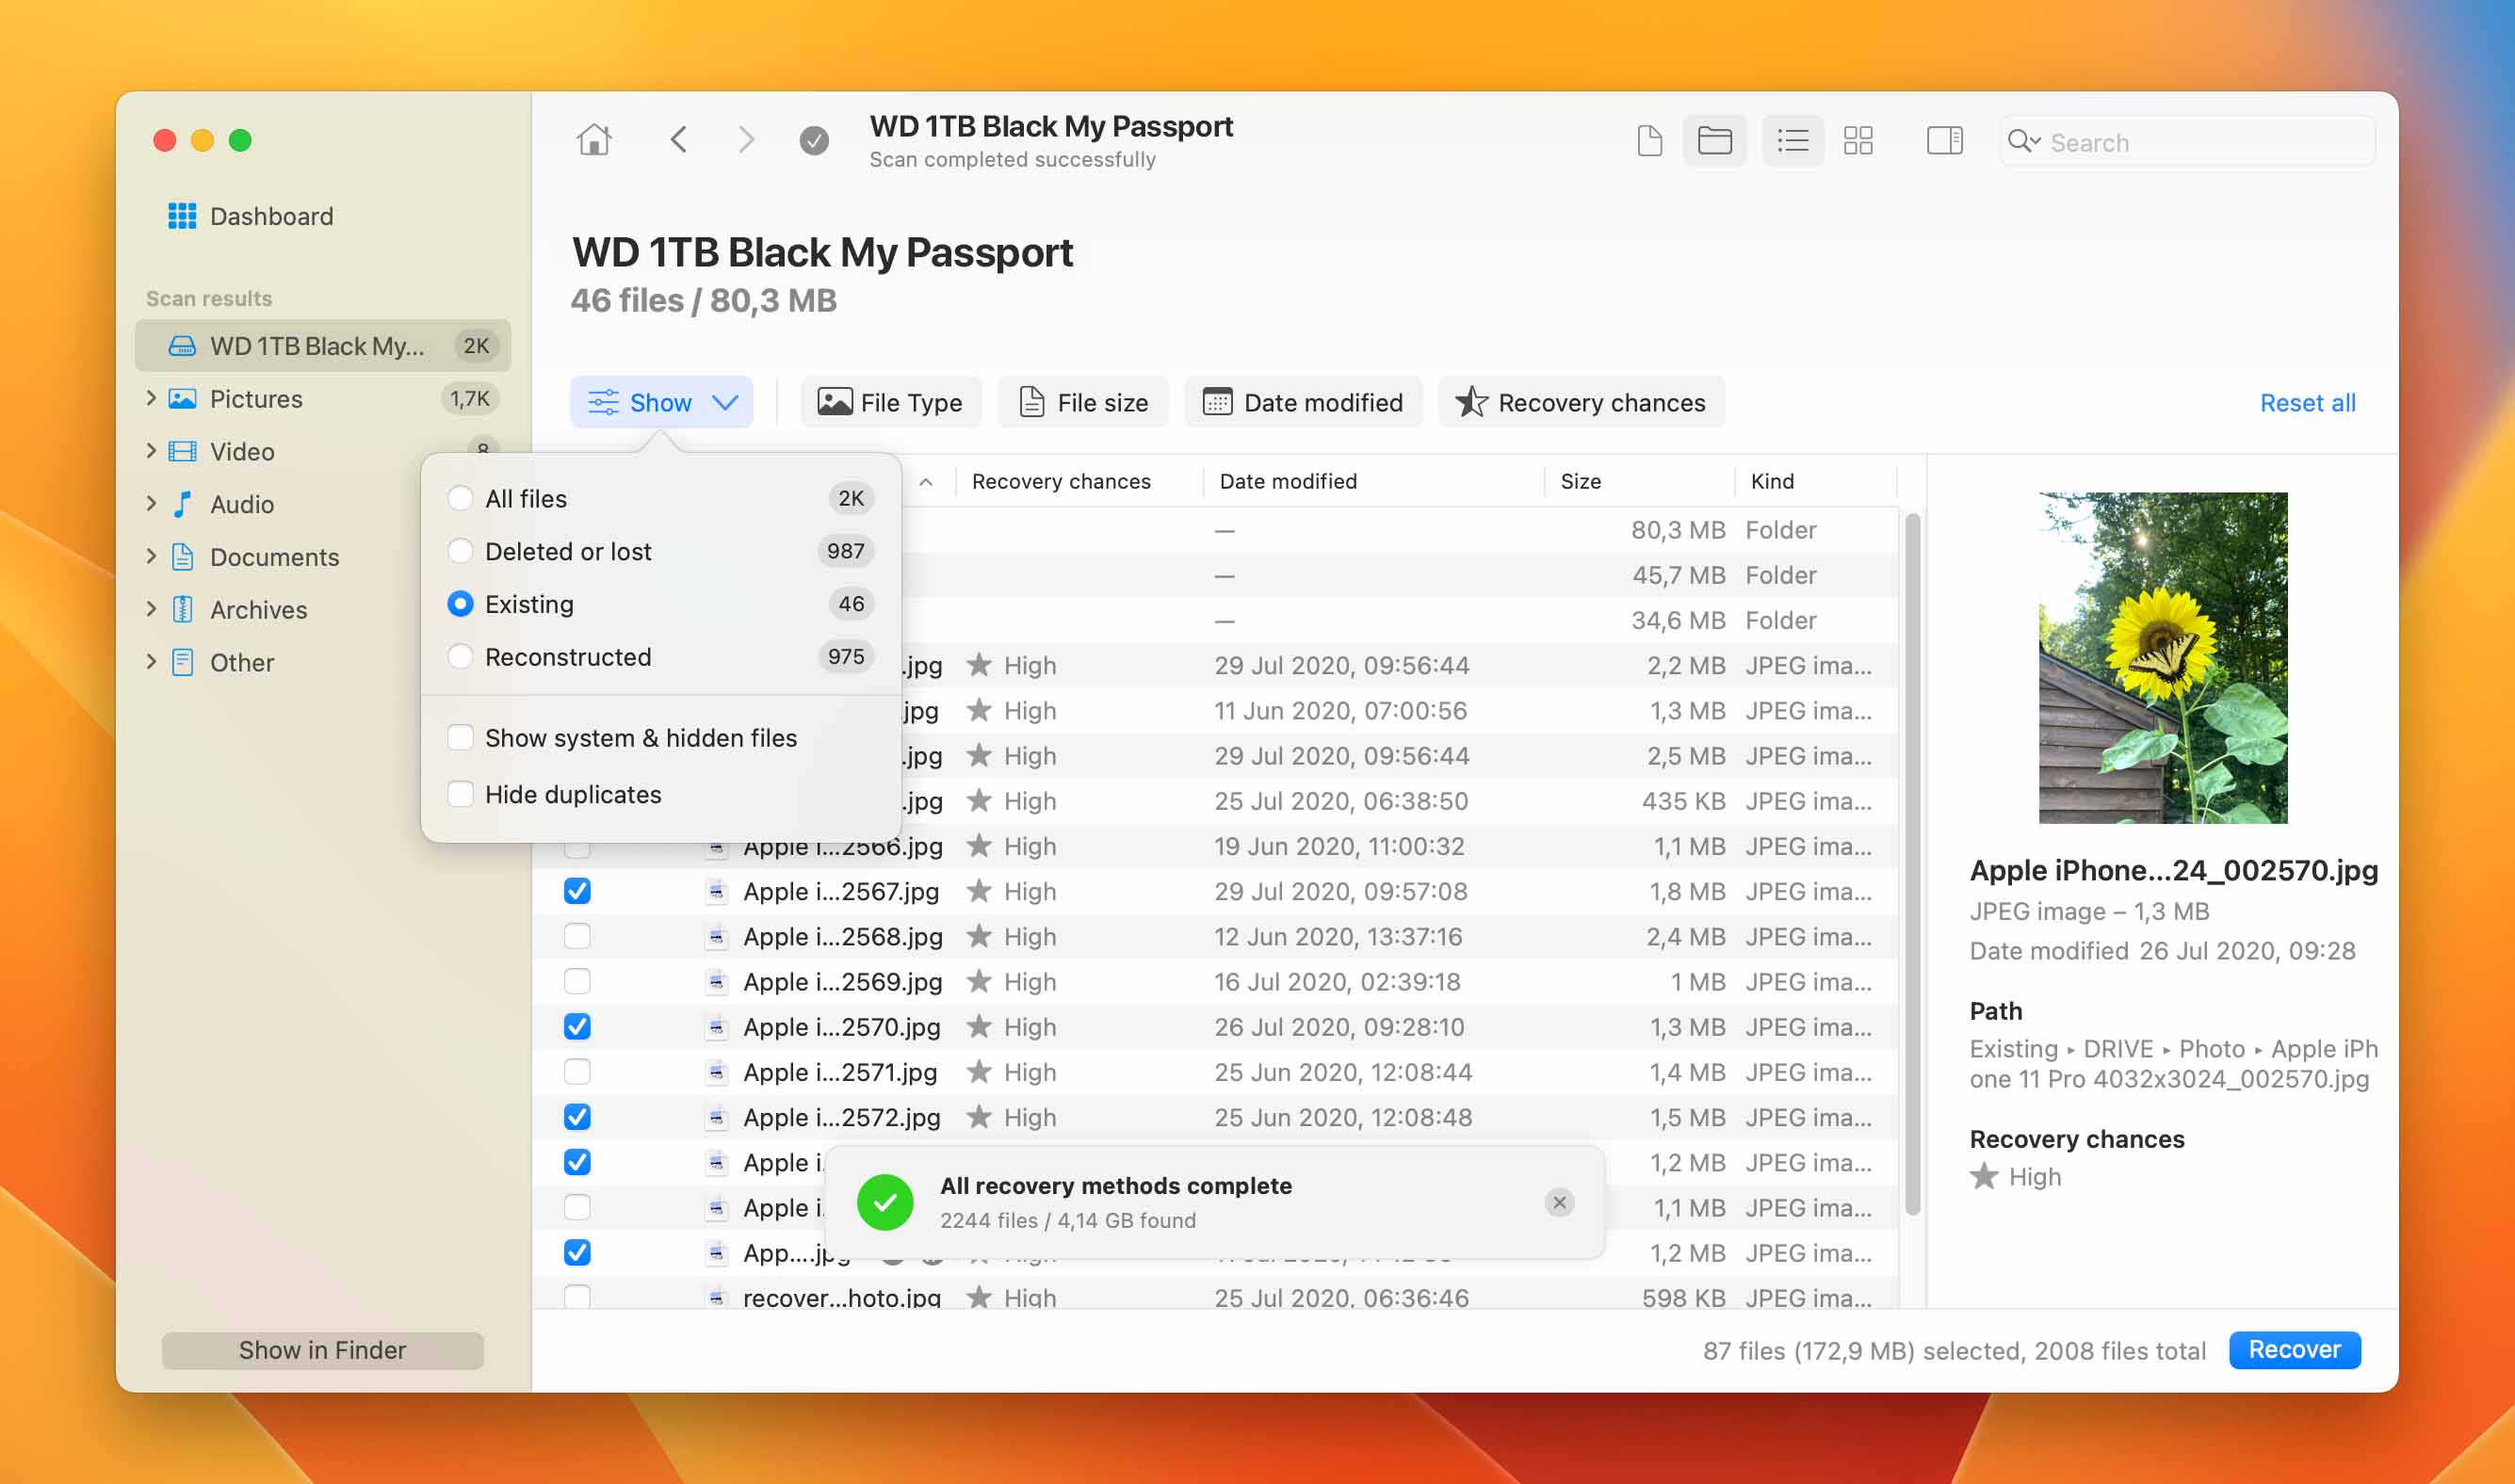Screen dimensions: 2515x1484
Task: Click the Video category film icon
Action: coord(182,452)
